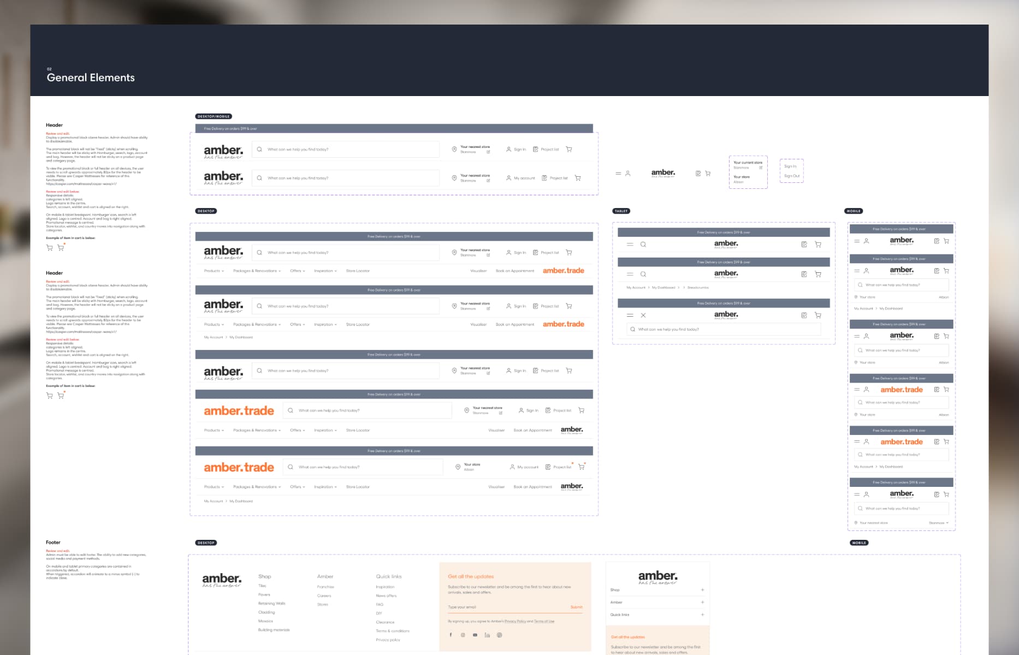The width and height of the screenshot is (1019, 655).
Task: Click the Submit button for the newsletter
Action: point(576,607)
